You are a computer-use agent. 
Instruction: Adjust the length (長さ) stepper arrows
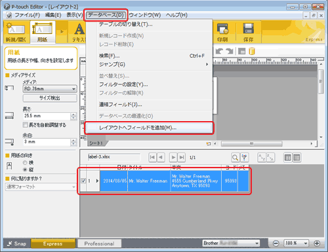click(x=73, y=116)
